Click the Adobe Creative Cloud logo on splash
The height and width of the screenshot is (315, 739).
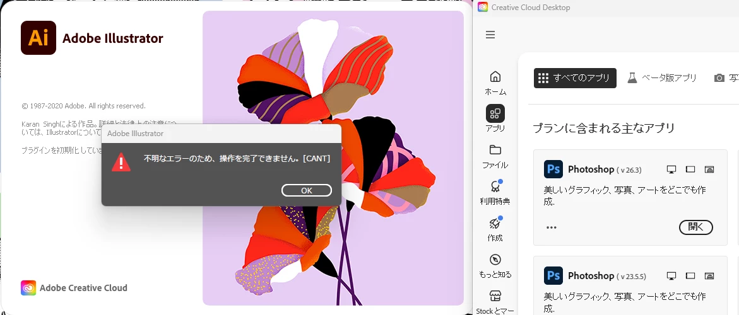tap(28, 288)
